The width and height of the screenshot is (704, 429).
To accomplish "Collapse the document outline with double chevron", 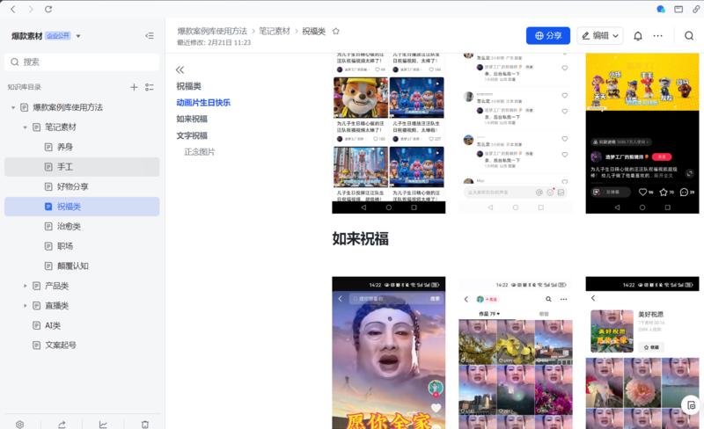I will [180, 69].
